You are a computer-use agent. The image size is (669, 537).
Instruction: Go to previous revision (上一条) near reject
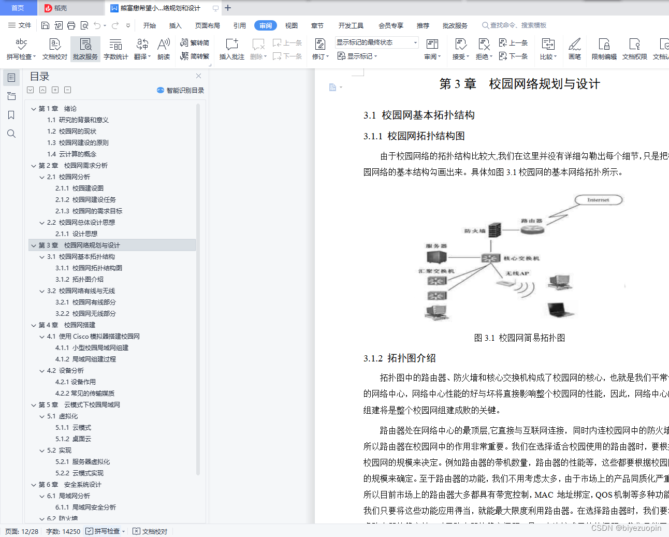pyautogui.click(x=513, y=42)
